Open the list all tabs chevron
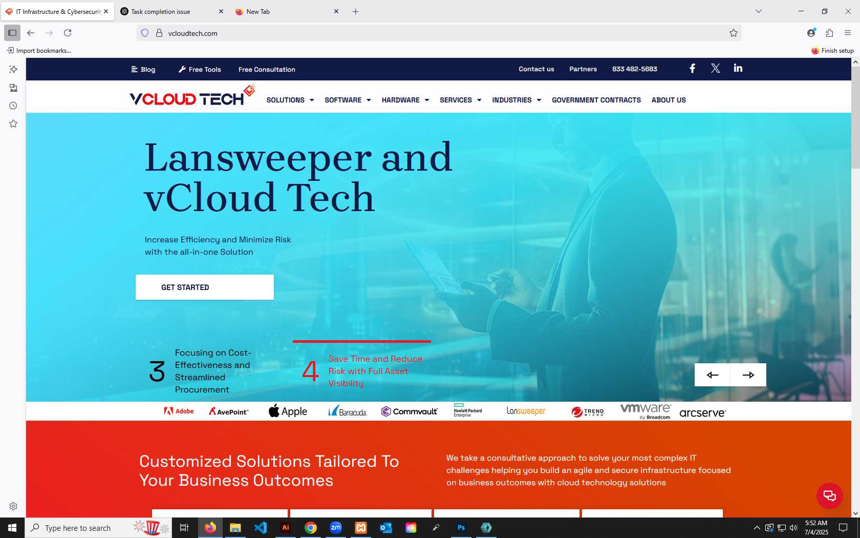This screenshot has height=538, width=860. [x=759, y=11]
